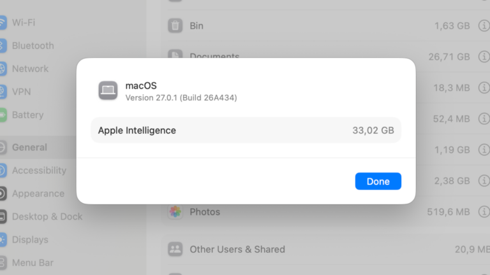This screenshot has height=275, width=490.
Task: Click the VPN sidebar icon
Action: point(3,92)
